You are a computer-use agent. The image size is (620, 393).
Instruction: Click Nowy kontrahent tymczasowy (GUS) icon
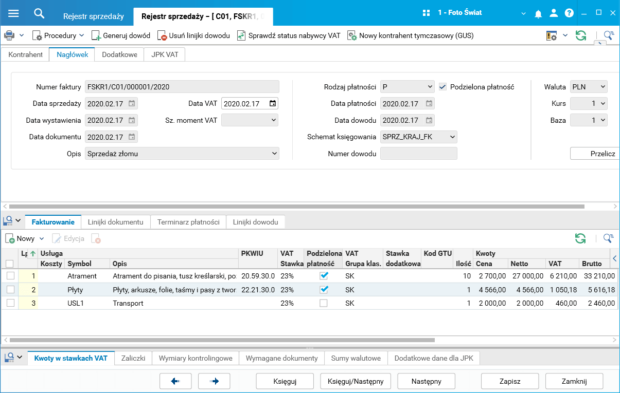pos(352,35)
